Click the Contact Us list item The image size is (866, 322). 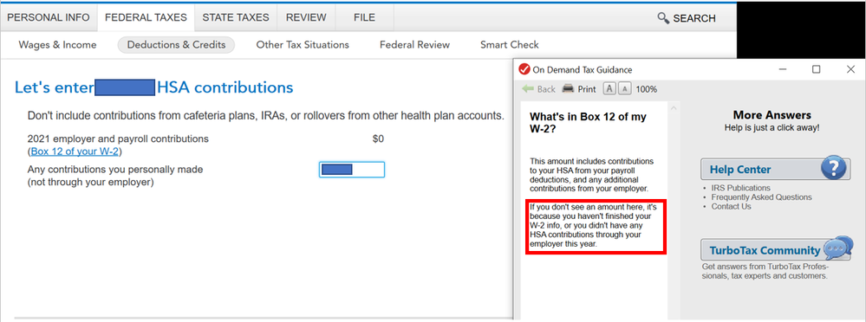[x=732, y=206]
